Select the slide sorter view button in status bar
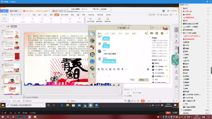The image size is (212, 119). tap(132, 101)
